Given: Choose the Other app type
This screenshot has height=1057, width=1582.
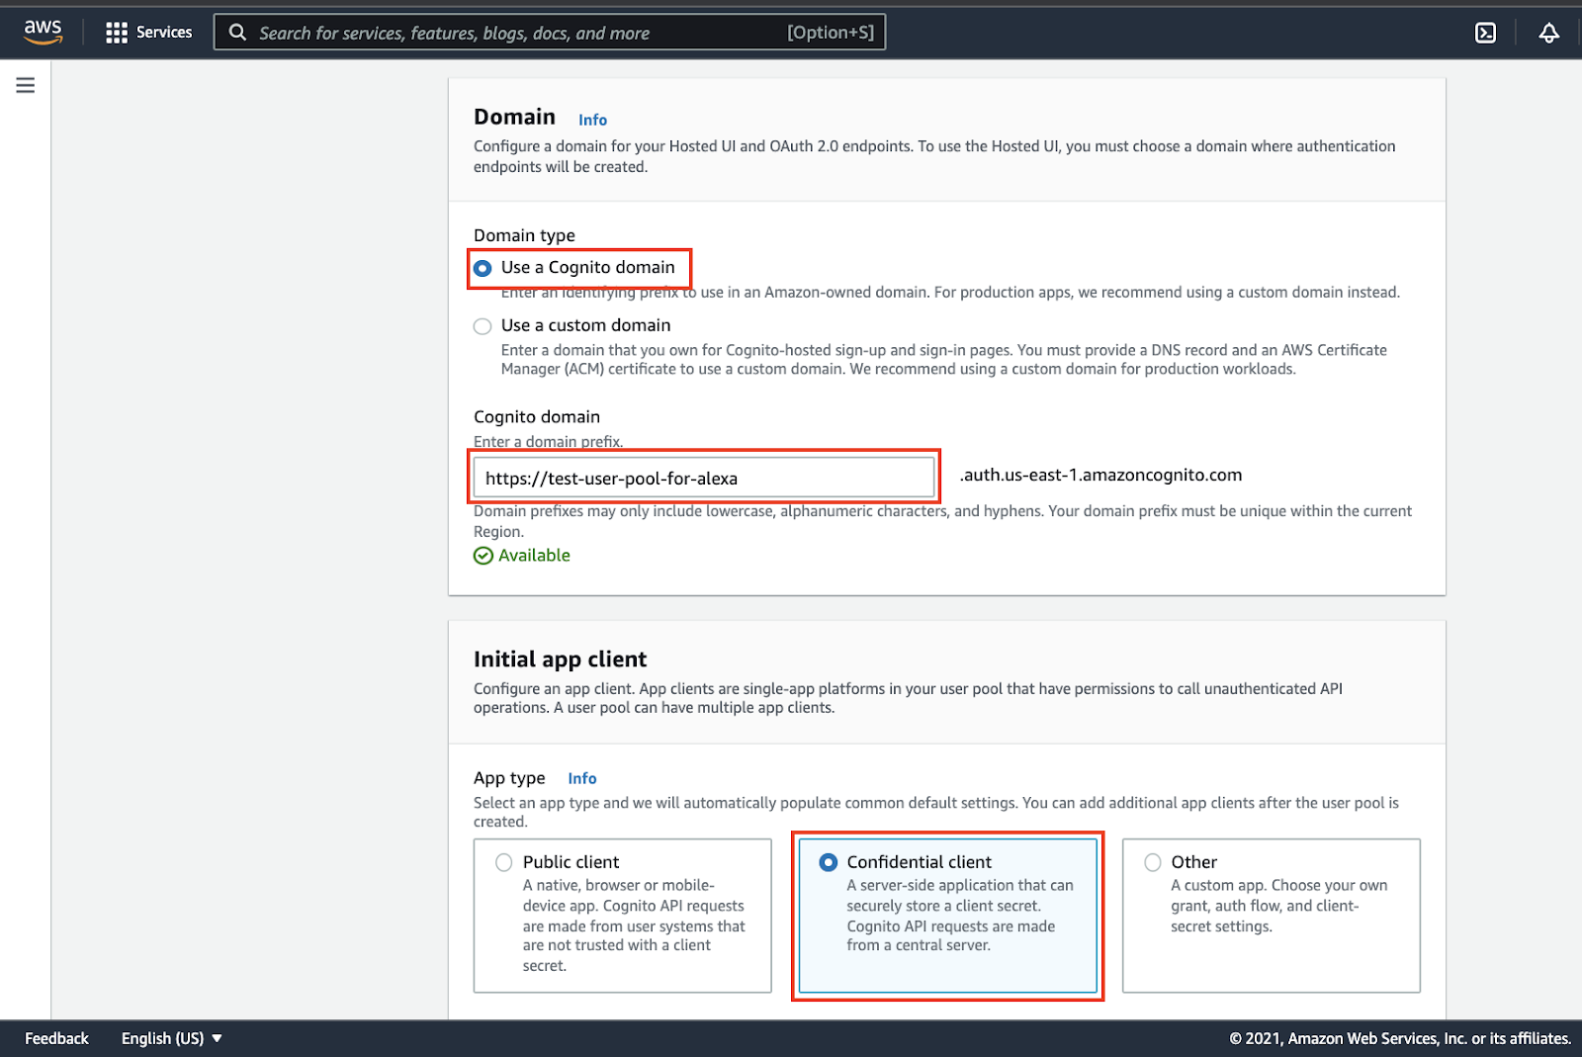Looking at the screenshot, I should [x=1153, y=862].
